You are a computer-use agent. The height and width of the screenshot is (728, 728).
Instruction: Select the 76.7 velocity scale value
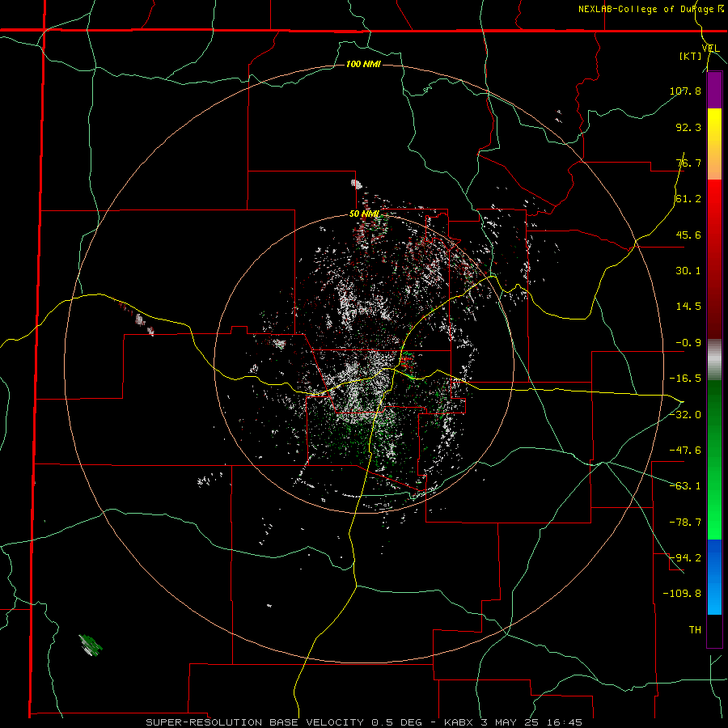pyautogui.click(x=688, y=163)
